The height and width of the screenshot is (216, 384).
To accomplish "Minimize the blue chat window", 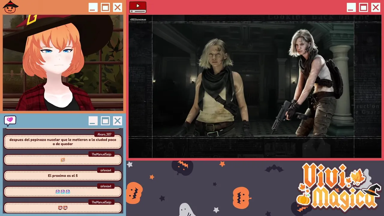I will coord(93,121).
